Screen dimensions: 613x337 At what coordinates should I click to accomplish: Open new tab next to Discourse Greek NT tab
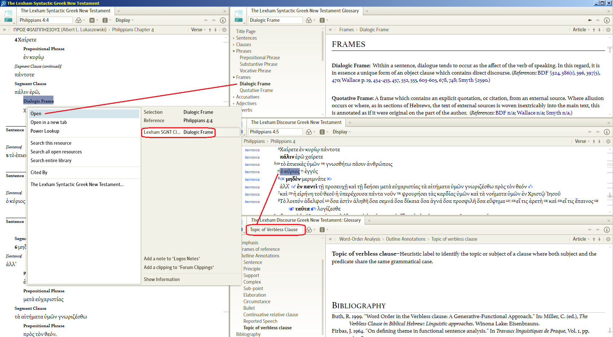[350, 123]
